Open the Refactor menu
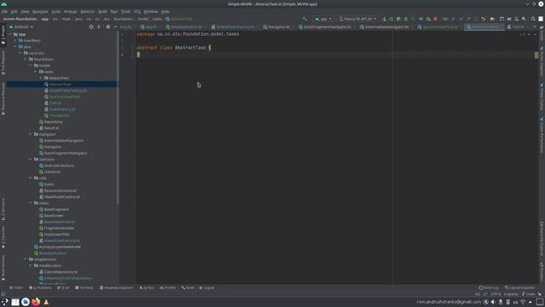The height and width of the screenshot is (307, 545). click(88, 11)
